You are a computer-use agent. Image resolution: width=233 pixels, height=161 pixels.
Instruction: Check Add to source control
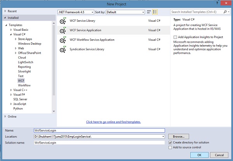pos(170,147)
